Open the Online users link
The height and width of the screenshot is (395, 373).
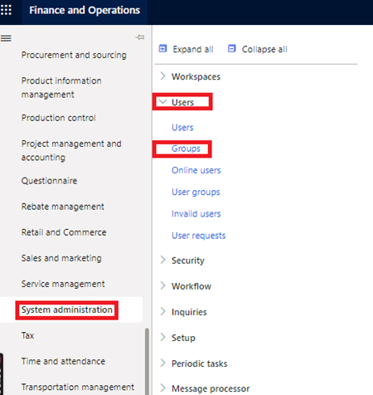[196, 170]
